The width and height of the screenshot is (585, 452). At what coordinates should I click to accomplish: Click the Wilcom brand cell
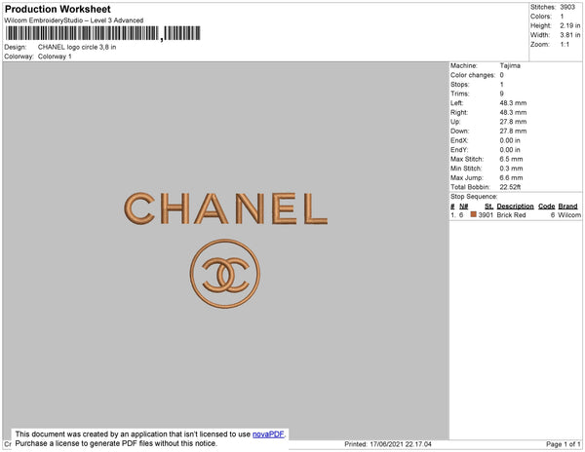pyautogui.click(x=569, y=215)
